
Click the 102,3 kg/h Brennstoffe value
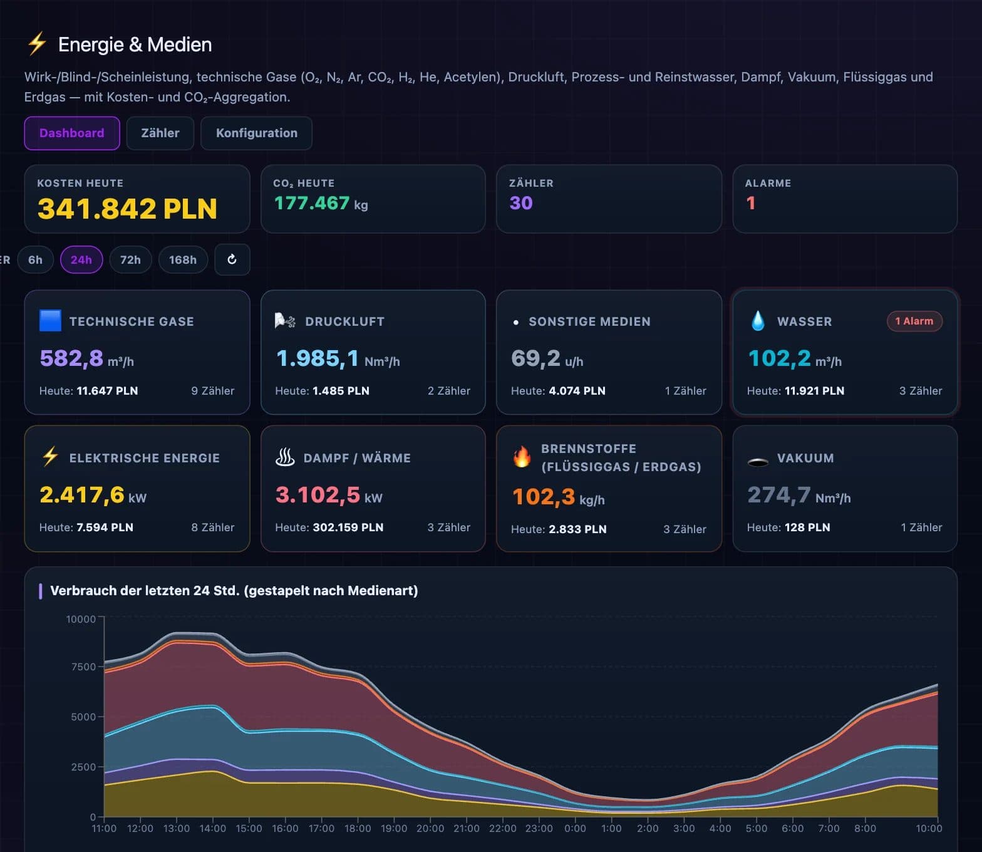click(x=559, y=497)
